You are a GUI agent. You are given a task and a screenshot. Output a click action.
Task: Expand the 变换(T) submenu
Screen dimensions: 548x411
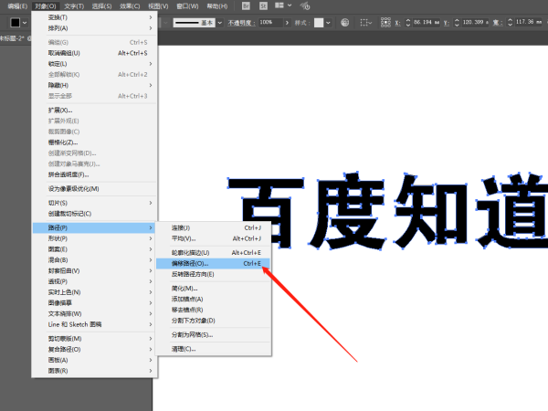coord(94,17)
